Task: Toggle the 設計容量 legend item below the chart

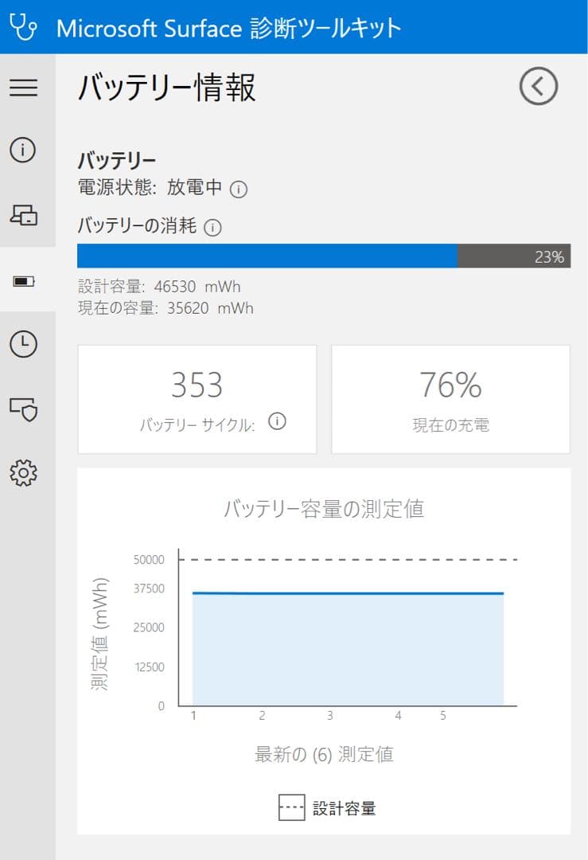Action: pos(329,807)
